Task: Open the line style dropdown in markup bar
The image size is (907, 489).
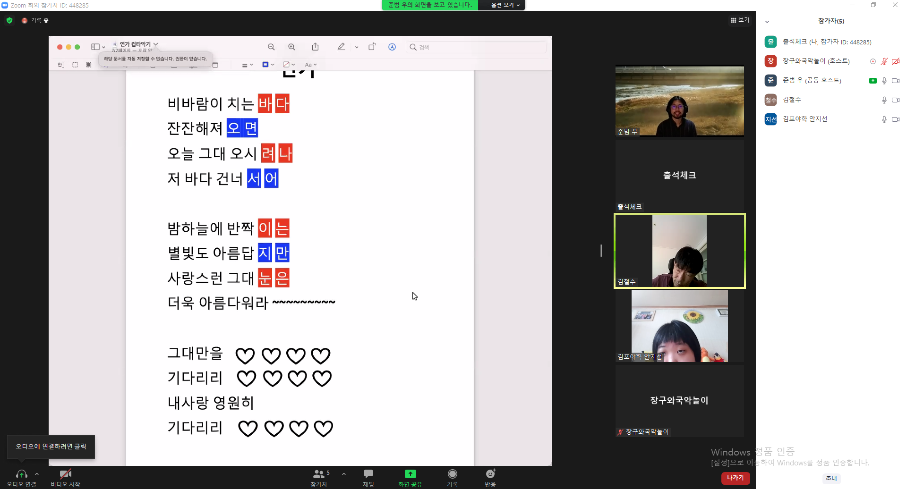Action: (248, 65)
